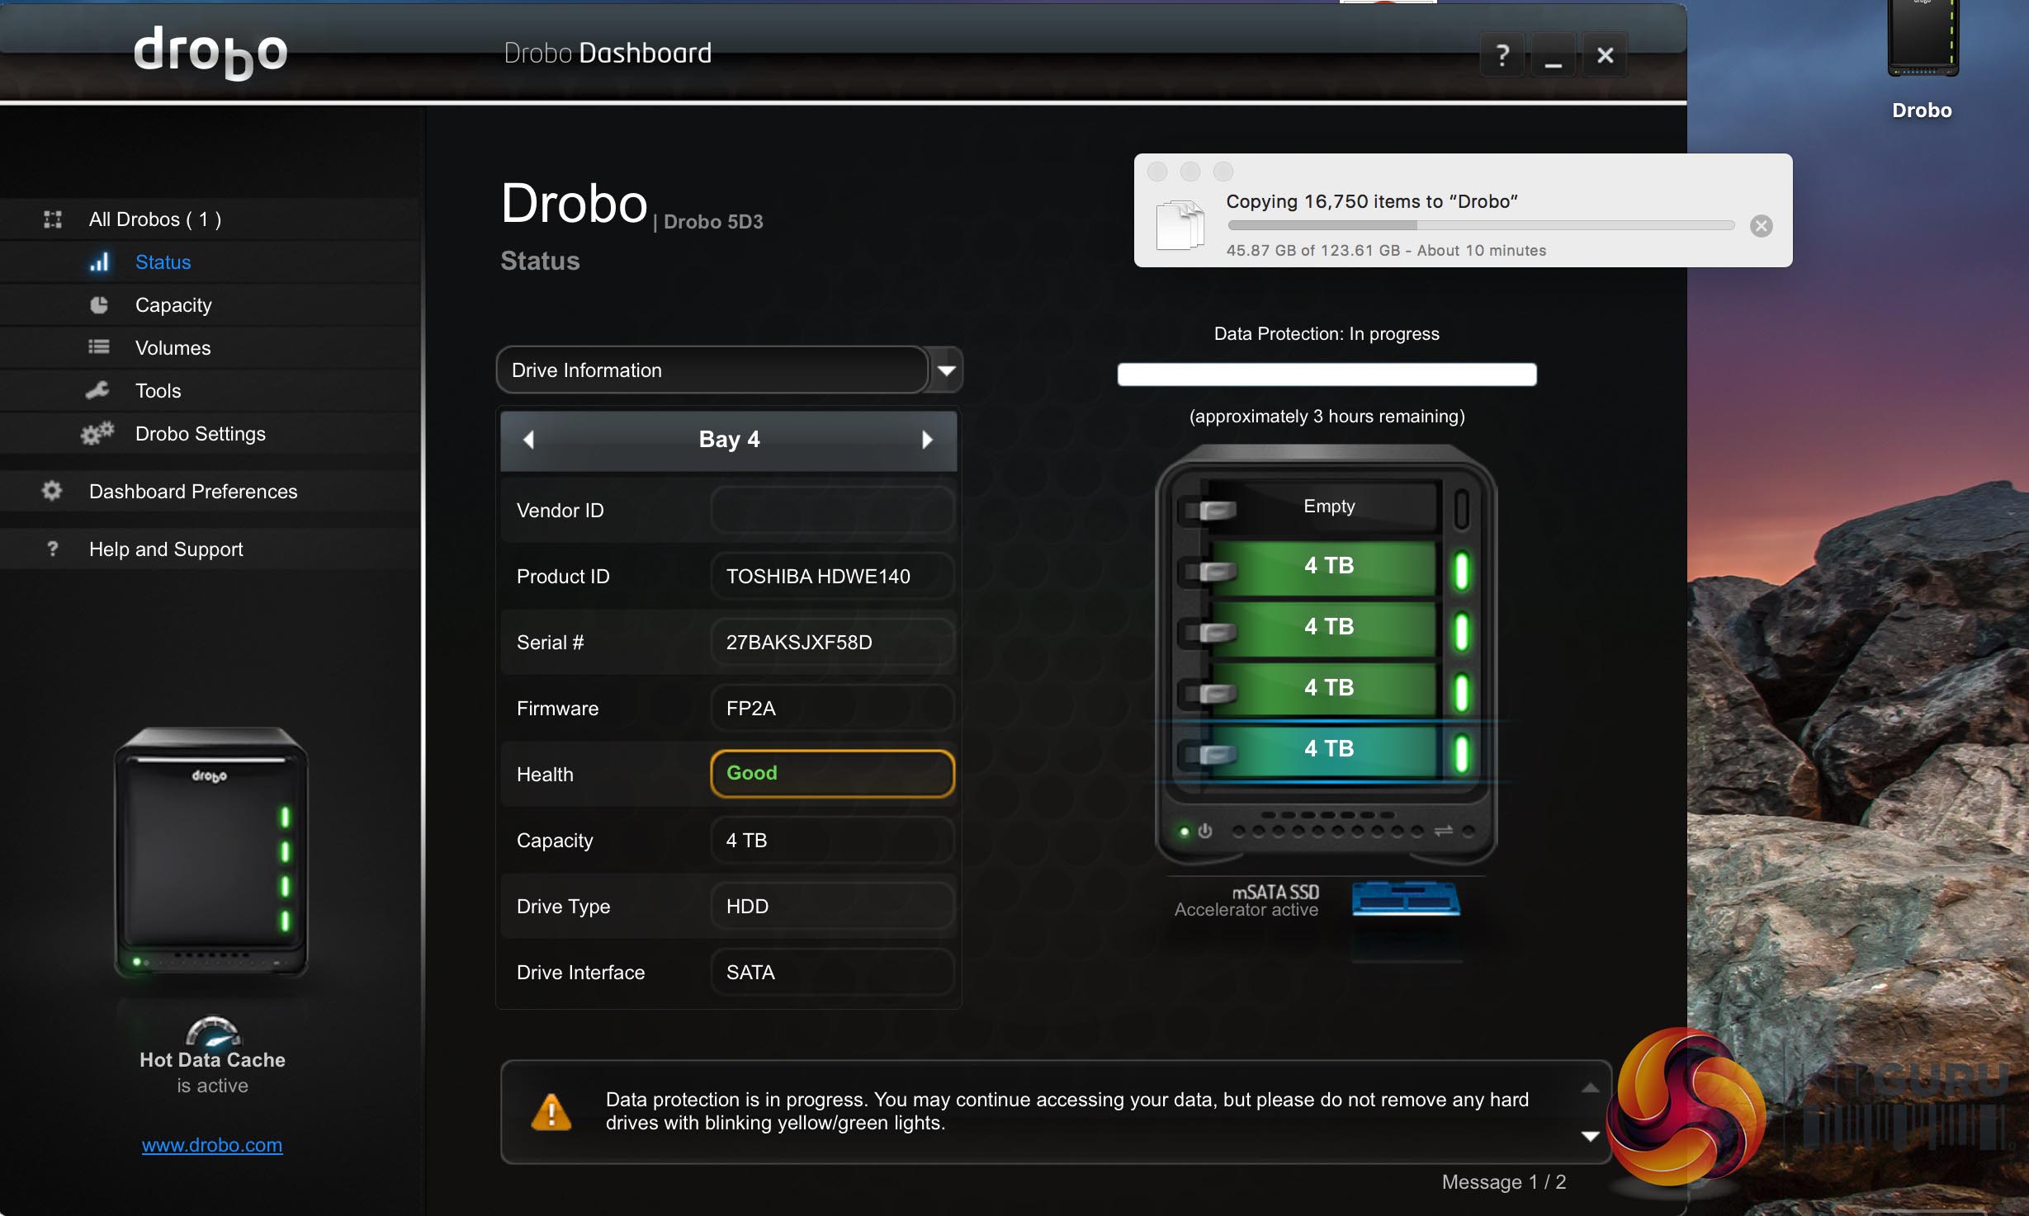Click the Tools wrench icon
The image size is (2029, 1216).
(x=98, y=390)
